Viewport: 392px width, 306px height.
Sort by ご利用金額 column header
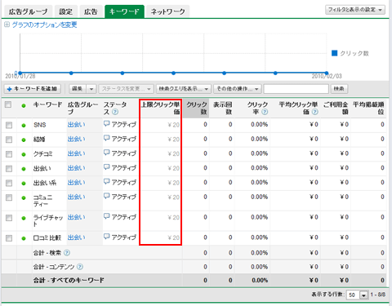[336, 108]
